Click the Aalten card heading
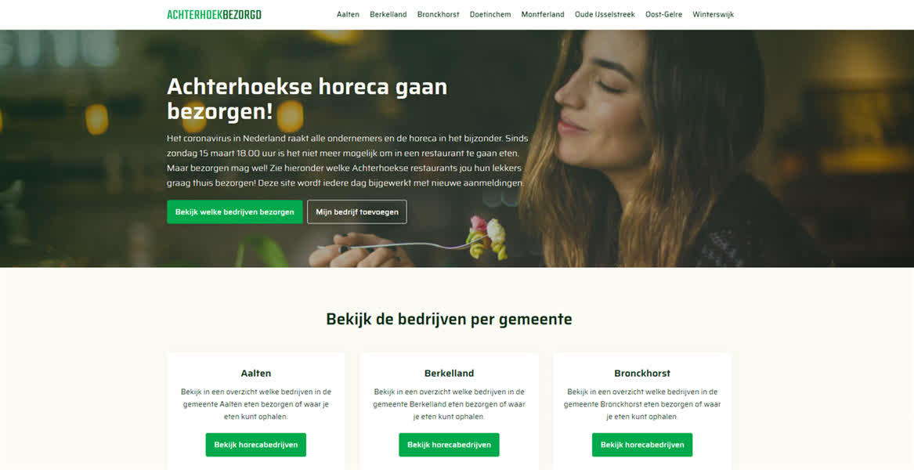This screenshot has height=470, width=914. tap(256, 373)
